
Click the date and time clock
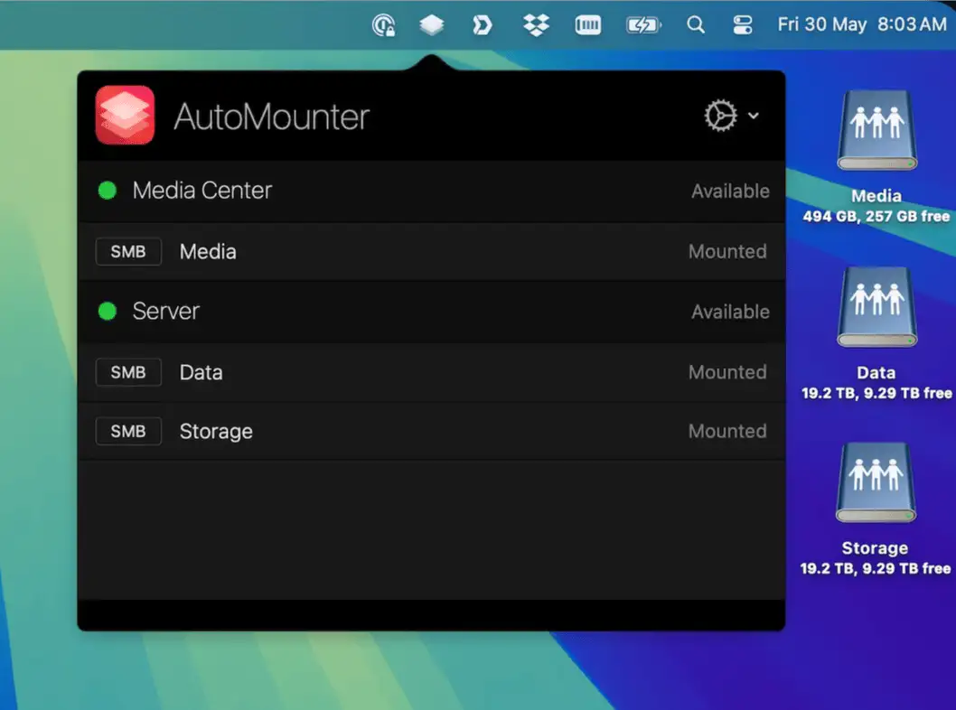coord(861,25)
